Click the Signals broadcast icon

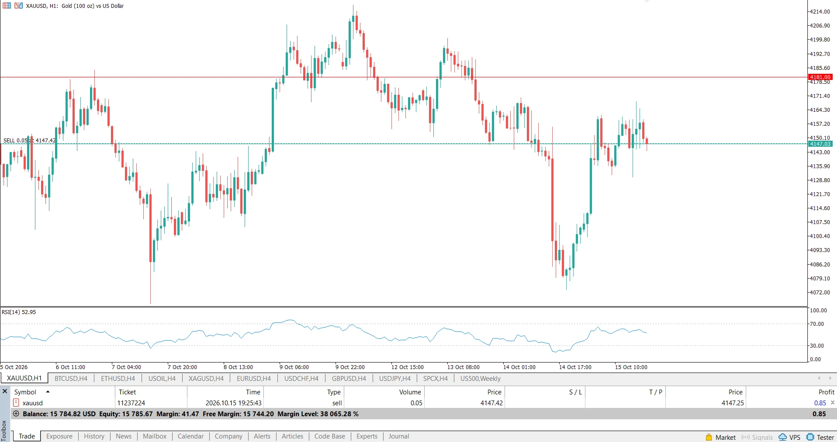[x=745, y=437]
